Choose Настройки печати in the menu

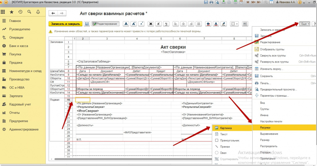pyautogui.click(x=271, y=122)
